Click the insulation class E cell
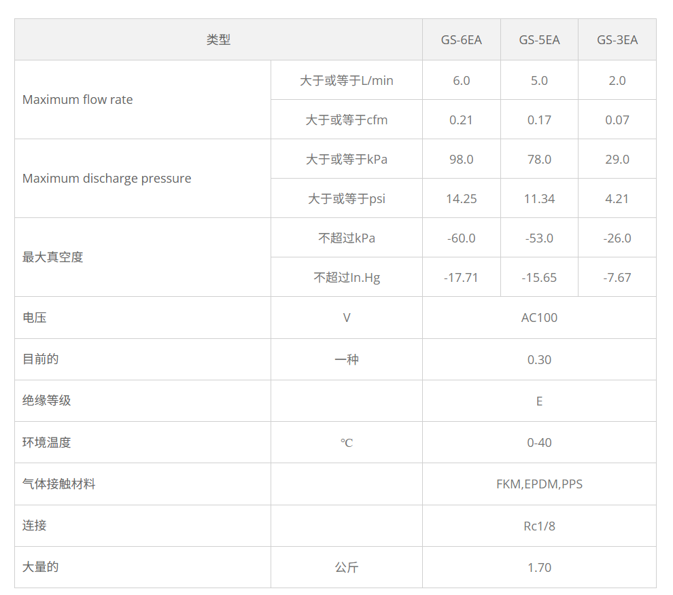The width and height of the screenshot is (673, 595). (x=539, y=401)
